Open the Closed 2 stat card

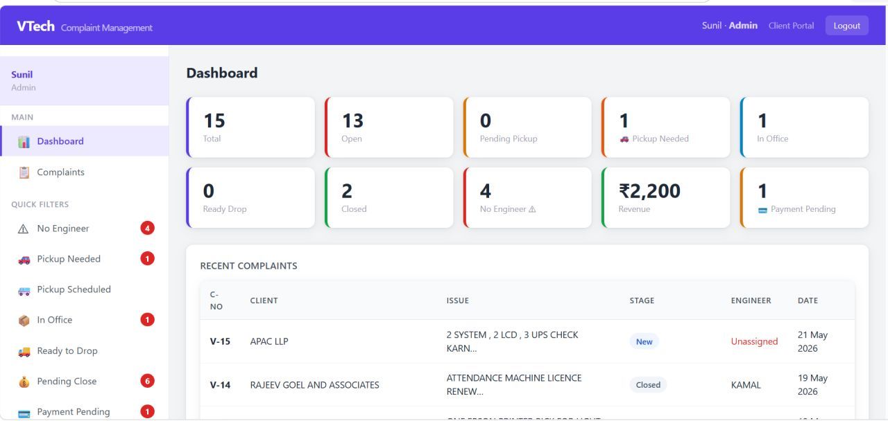[389, 197]
